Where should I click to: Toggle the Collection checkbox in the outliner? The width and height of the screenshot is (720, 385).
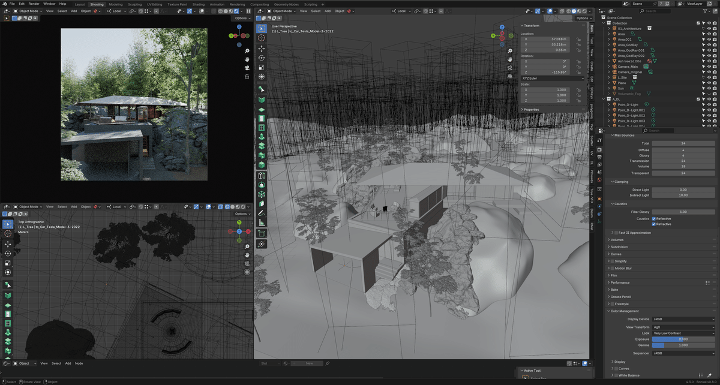698,23
